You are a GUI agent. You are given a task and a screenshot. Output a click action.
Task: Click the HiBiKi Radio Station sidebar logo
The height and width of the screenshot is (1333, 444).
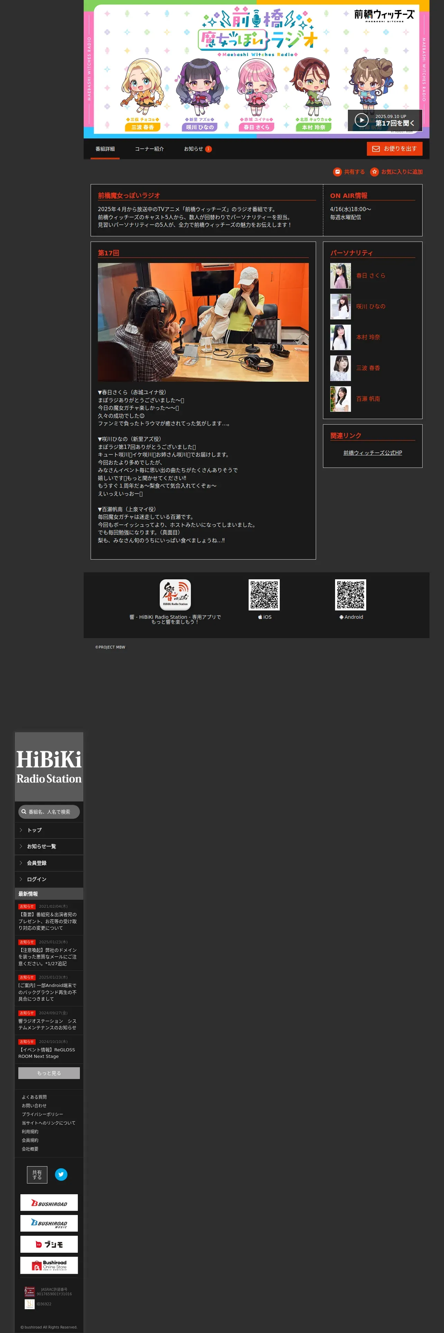tap(49, 767)
